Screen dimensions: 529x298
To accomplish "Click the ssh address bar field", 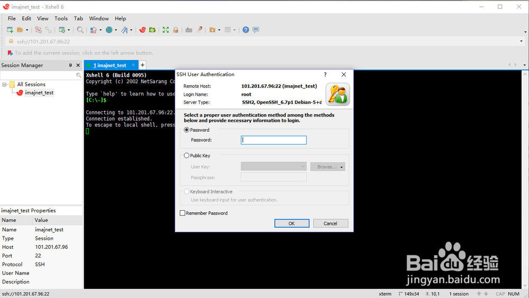I will (265, 41).
